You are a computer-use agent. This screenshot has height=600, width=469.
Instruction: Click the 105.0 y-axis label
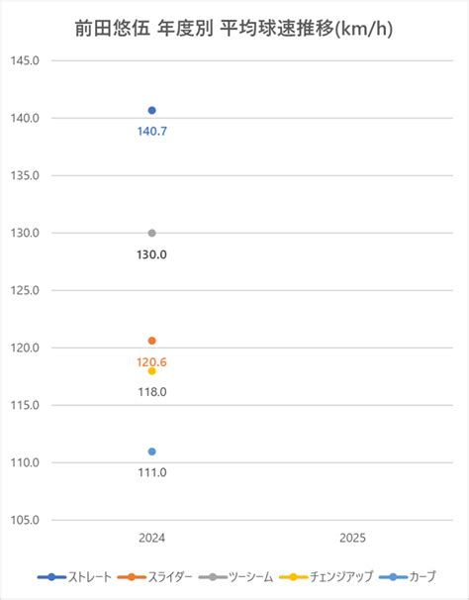pos(25,520)
